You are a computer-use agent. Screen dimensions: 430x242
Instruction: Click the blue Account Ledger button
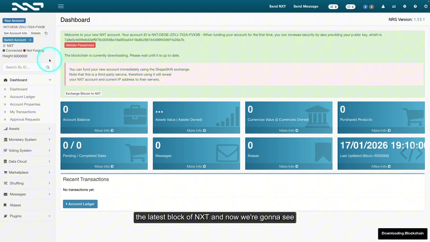tap(80, 204)
